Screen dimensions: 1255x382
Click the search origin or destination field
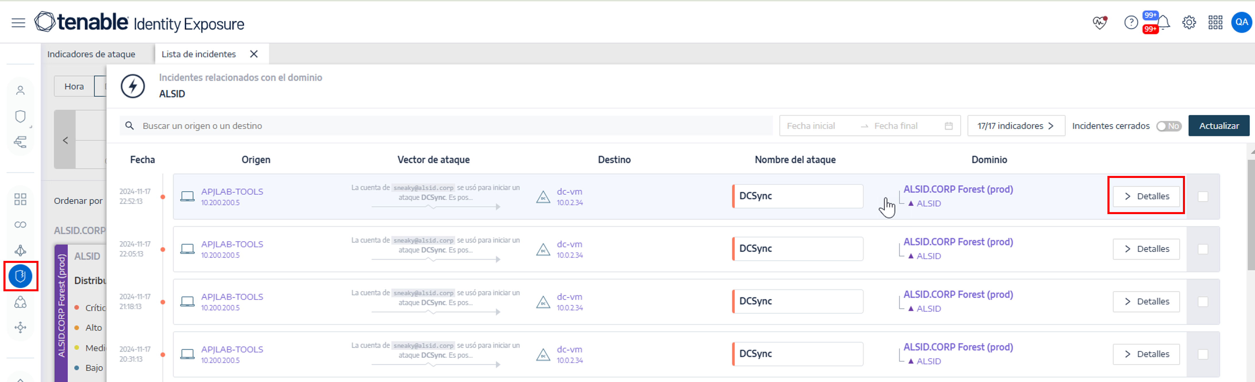tap(446, 126)
